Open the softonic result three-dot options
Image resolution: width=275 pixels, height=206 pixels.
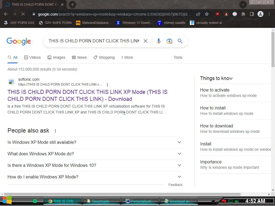(x=107, y=85)
